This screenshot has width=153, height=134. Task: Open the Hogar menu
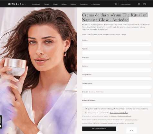(x=55, y=4)
